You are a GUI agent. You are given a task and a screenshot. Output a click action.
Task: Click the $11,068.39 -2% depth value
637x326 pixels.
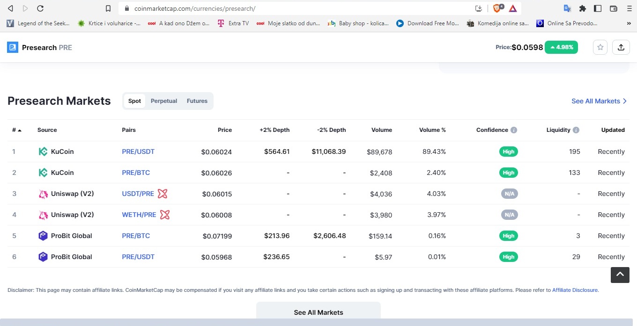tap(329, 152)
